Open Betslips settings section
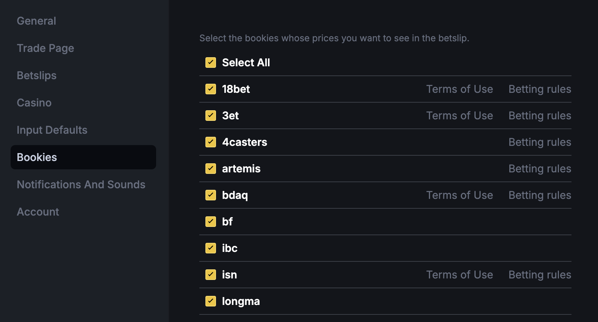 pyautogui.click(x=37, y=75)
